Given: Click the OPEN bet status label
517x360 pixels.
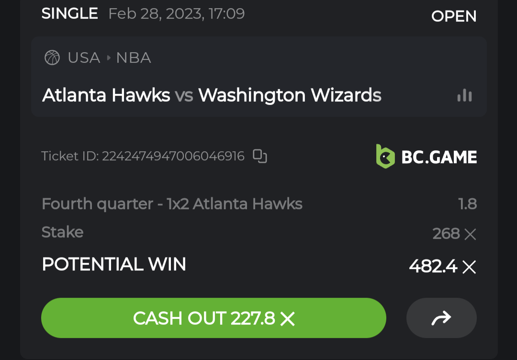Looking at the screenshot, I should click(454, 16).
